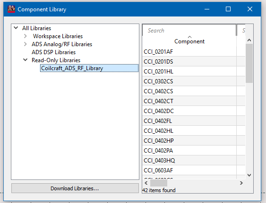
Task: Select component CCI_0402HL
Action: (189, 131)
